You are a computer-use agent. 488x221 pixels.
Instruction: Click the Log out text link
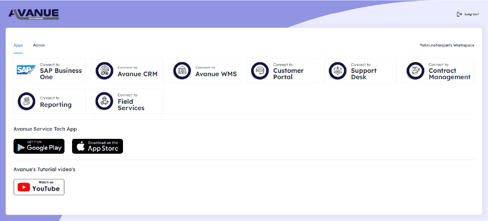471,14
